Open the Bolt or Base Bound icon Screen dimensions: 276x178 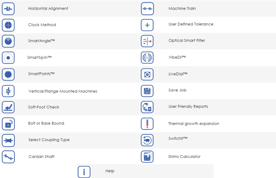tap(8, 124)
